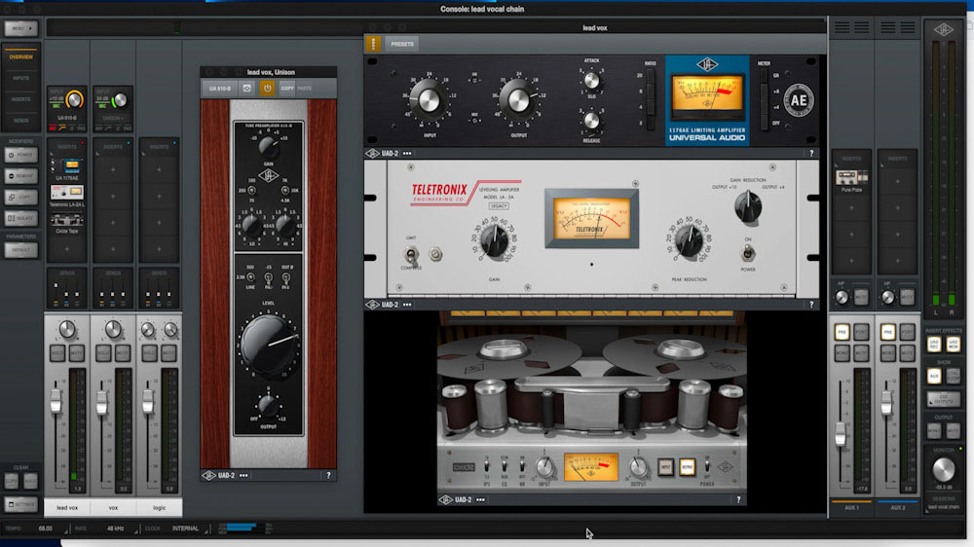
Task: Click the lead vox channel fader
Action: [56, 400]
